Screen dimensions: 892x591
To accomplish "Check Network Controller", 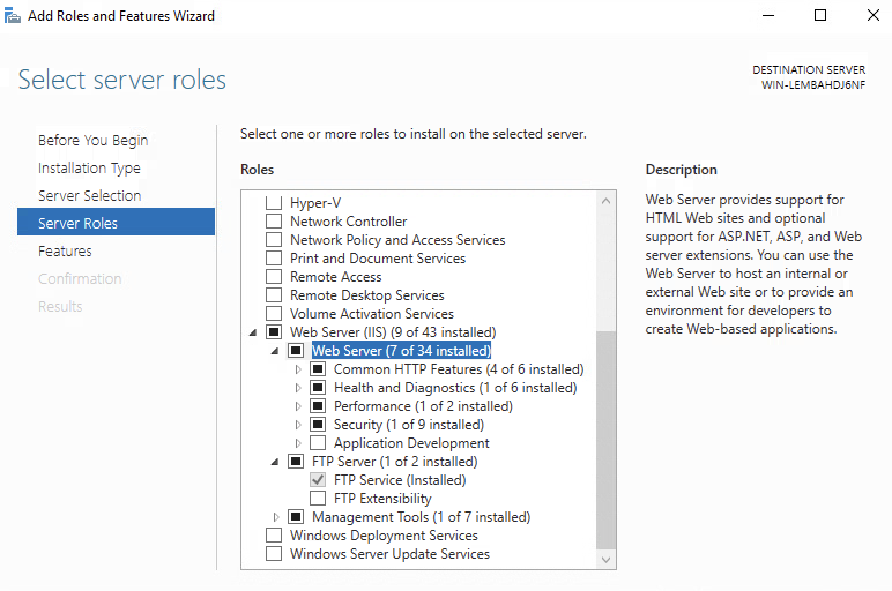I will point(274,220).
